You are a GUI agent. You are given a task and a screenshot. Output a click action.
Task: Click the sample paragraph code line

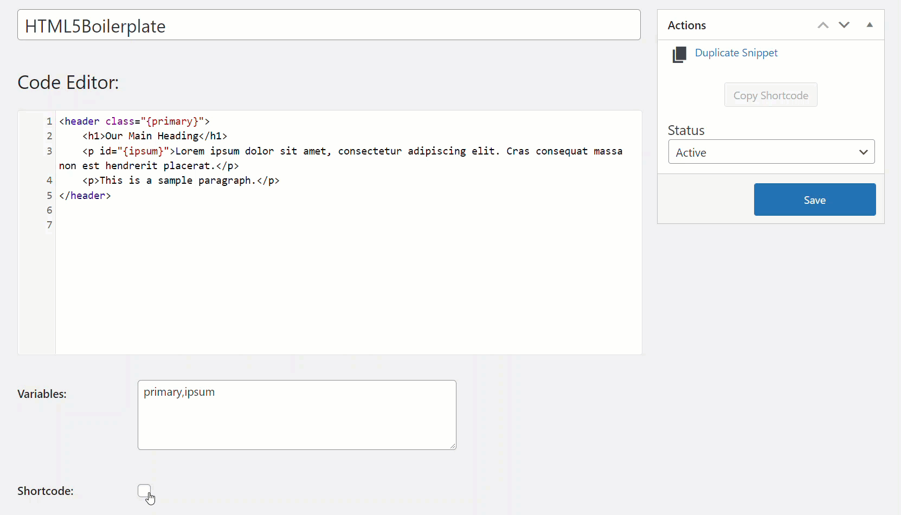click(181, 181)
